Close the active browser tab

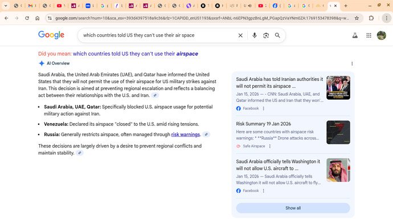click(x=335, y=6)
